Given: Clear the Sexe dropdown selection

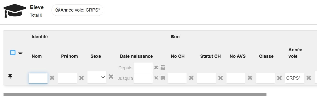Looking at the screenshot, I should pos(111,77).
